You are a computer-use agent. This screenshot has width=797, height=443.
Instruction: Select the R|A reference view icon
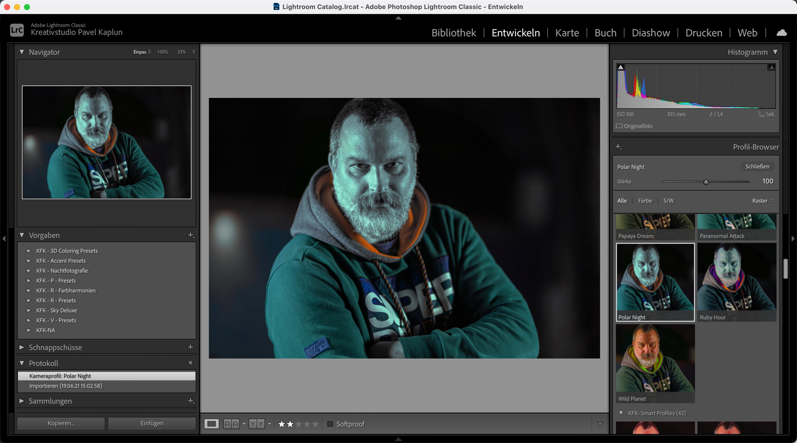click(x=231, y=424)
